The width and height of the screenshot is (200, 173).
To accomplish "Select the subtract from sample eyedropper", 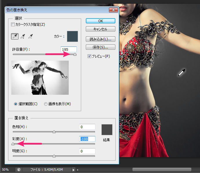I will coord(30,36).
